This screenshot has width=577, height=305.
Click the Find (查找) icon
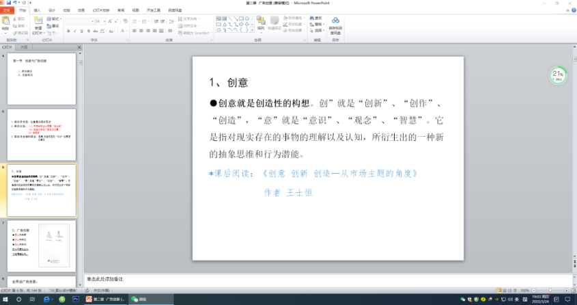[x=316, y=18]
